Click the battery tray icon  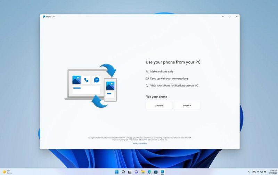(x=265, y=172)
